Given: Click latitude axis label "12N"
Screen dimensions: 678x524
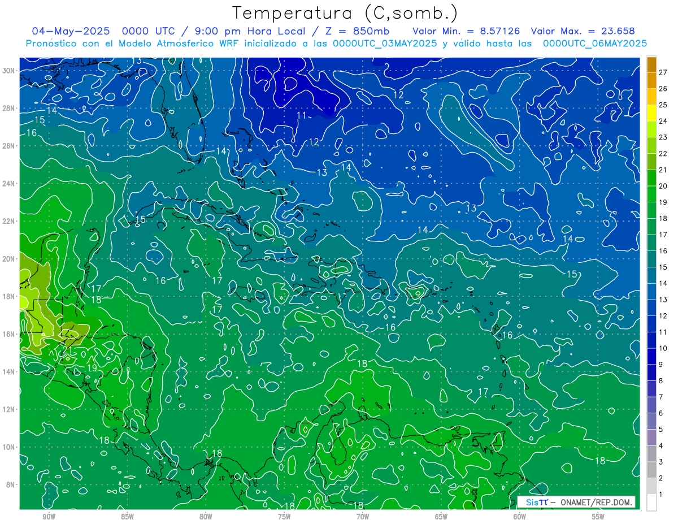Looking at the screenshot, I should 8,409.
